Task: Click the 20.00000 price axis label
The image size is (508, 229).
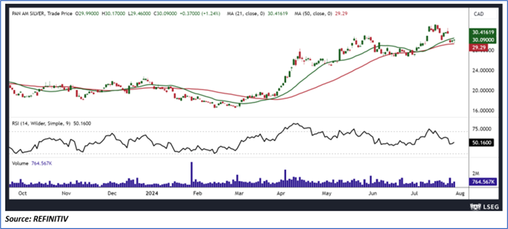Action: pyautogui.click(x=482, y=90)
